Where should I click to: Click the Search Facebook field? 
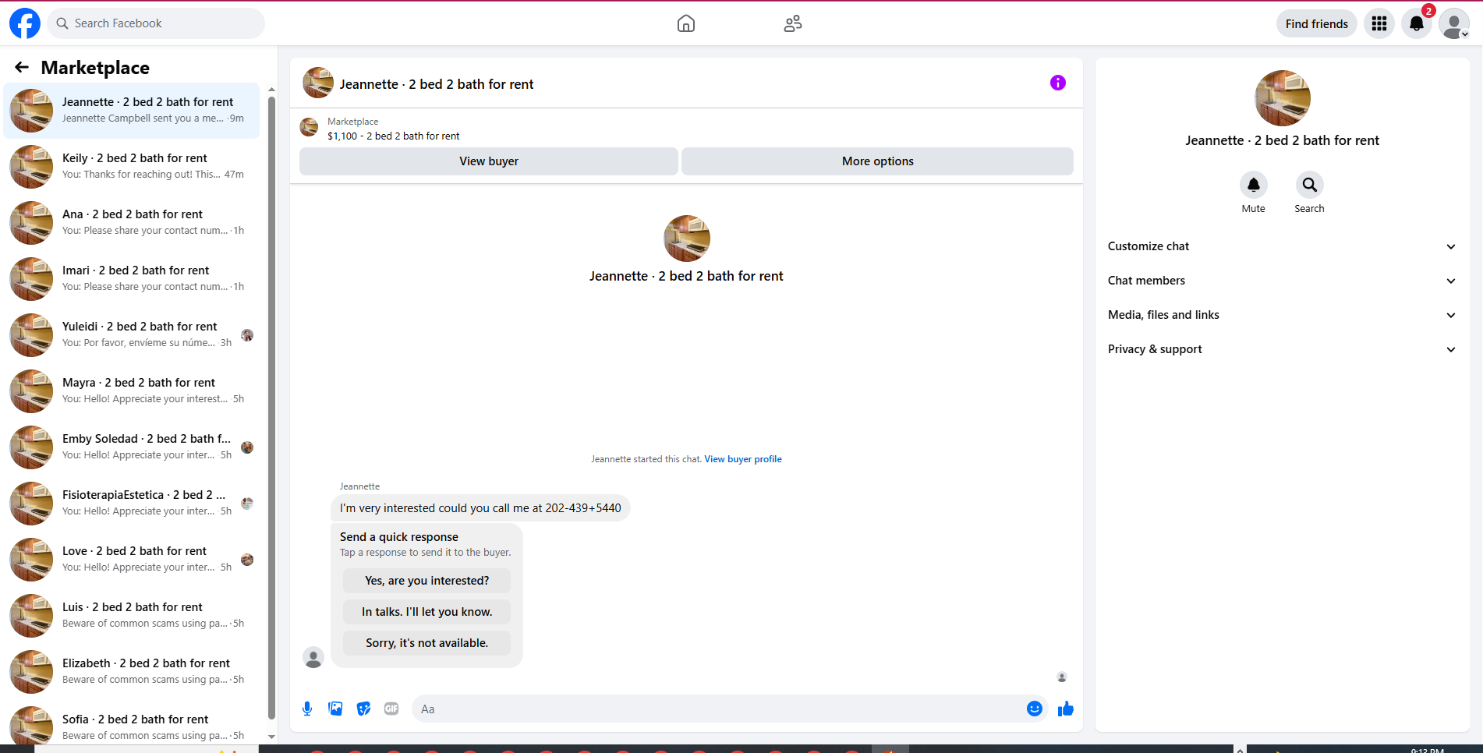156,23
